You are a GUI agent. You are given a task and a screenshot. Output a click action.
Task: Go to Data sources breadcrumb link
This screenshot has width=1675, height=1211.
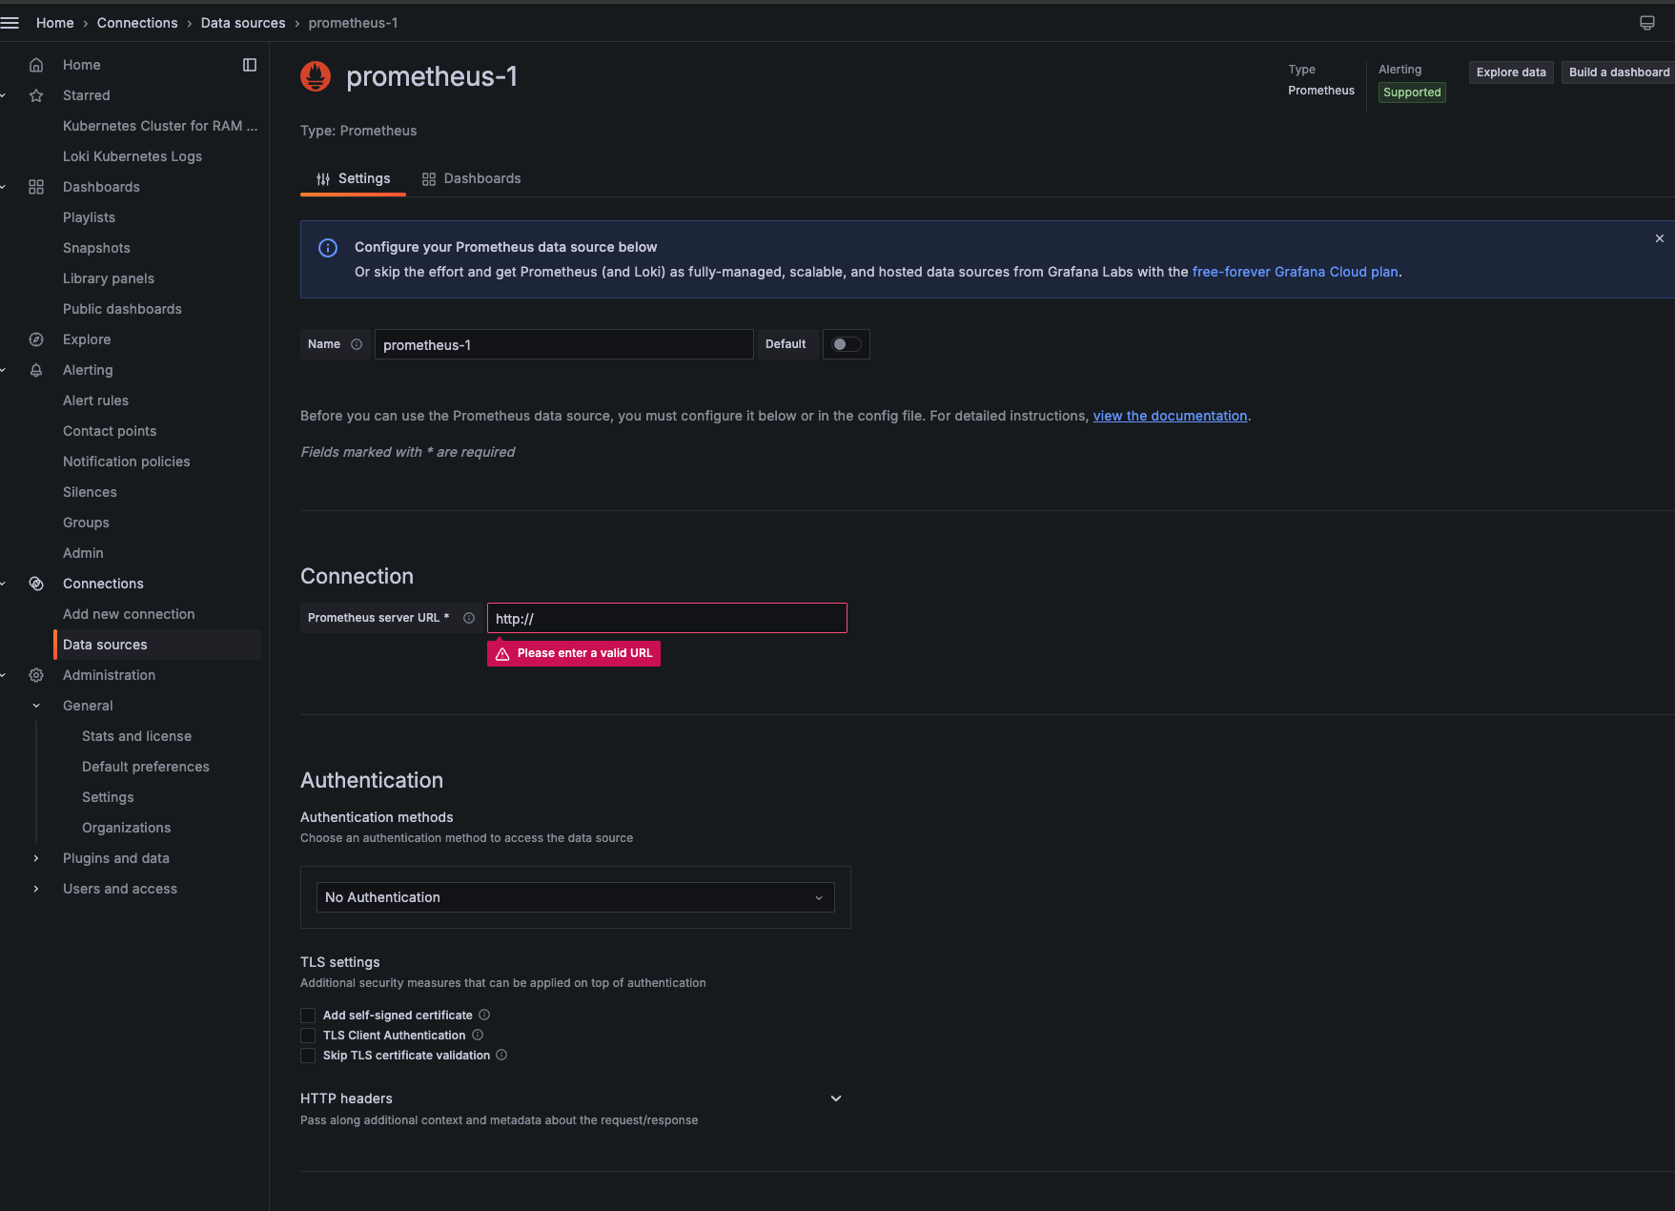point(243,23)
